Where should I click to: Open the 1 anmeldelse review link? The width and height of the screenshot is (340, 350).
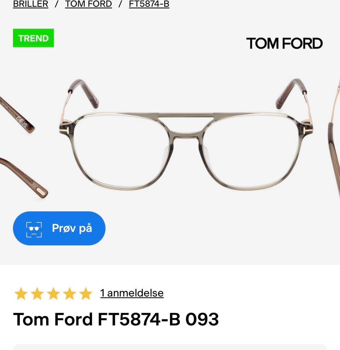(x=132, y=293)
